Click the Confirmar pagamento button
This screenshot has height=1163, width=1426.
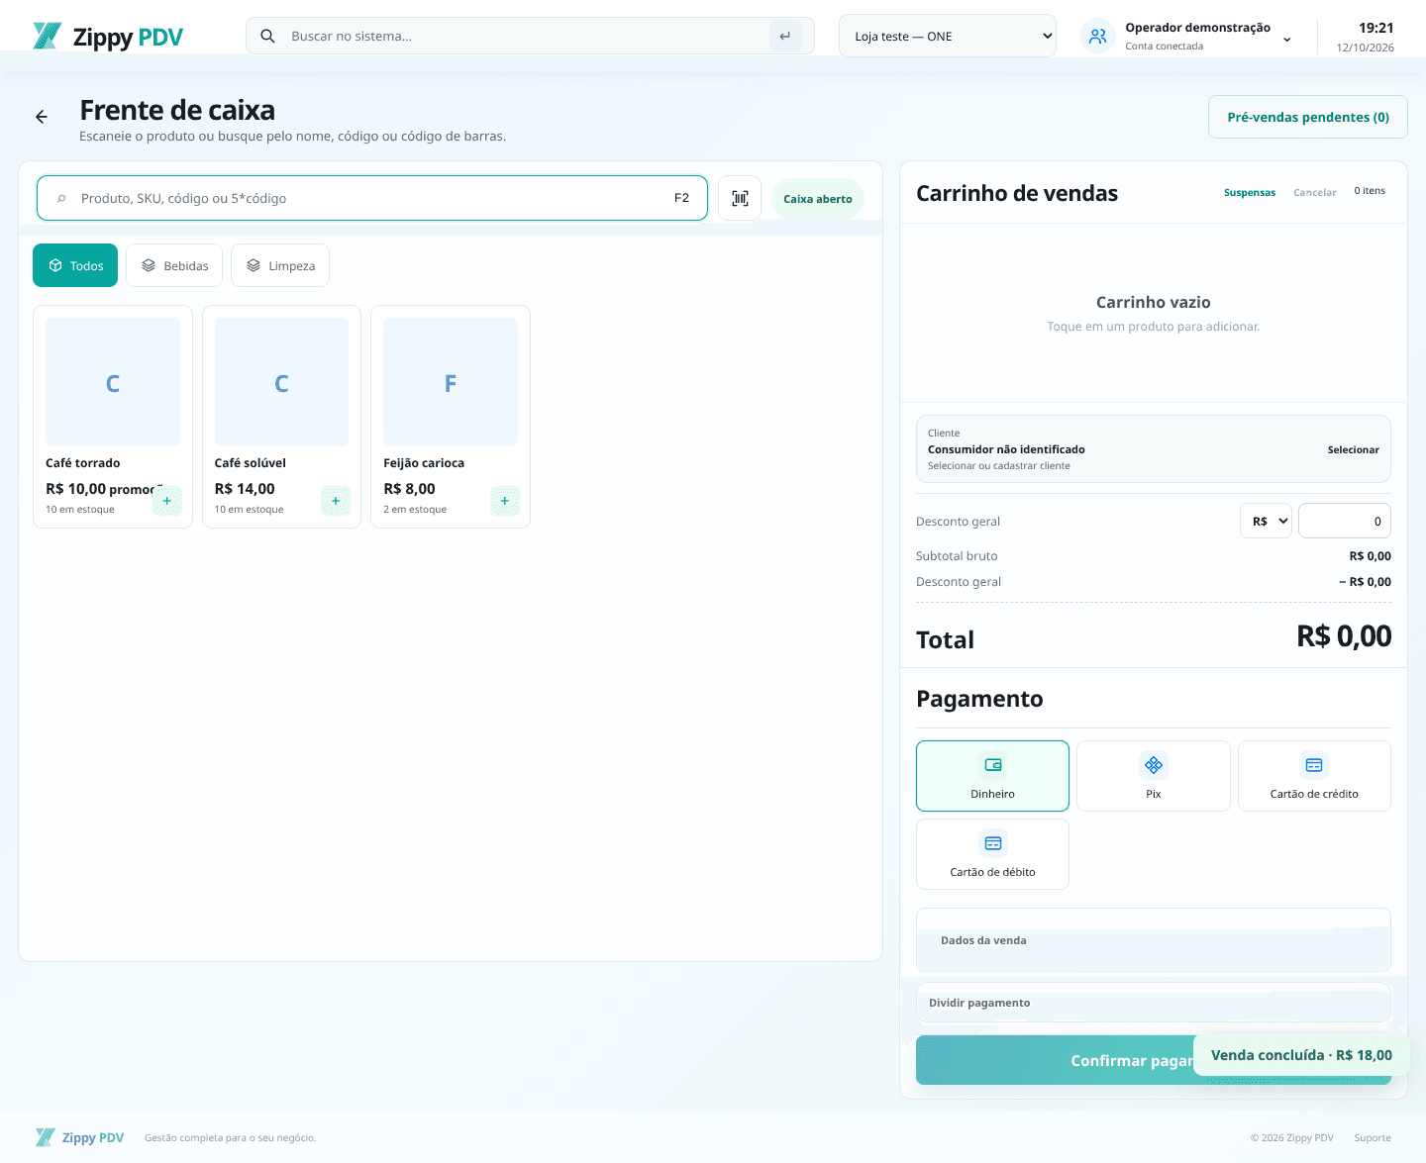pyautogui.click(x=1055, y=1060)
